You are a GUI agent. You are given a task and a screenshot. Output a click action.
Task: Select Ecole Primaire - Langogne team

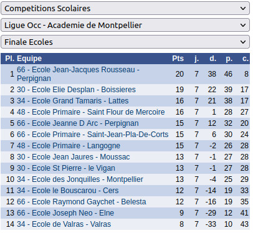69,146
